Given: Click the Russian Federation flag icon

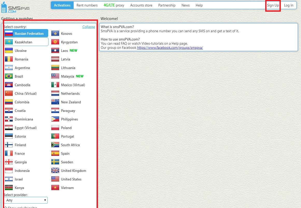Looking at the screenshot, I should (9, 33).
